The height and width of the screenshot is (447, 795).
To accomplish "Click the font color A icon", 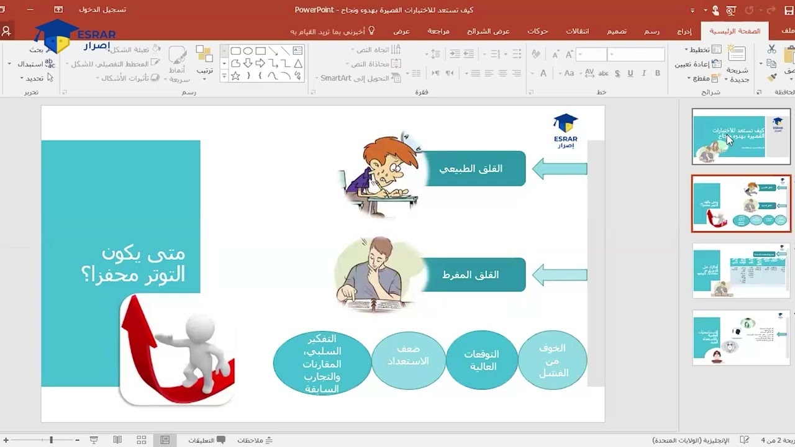I will (x=543, y=73).
